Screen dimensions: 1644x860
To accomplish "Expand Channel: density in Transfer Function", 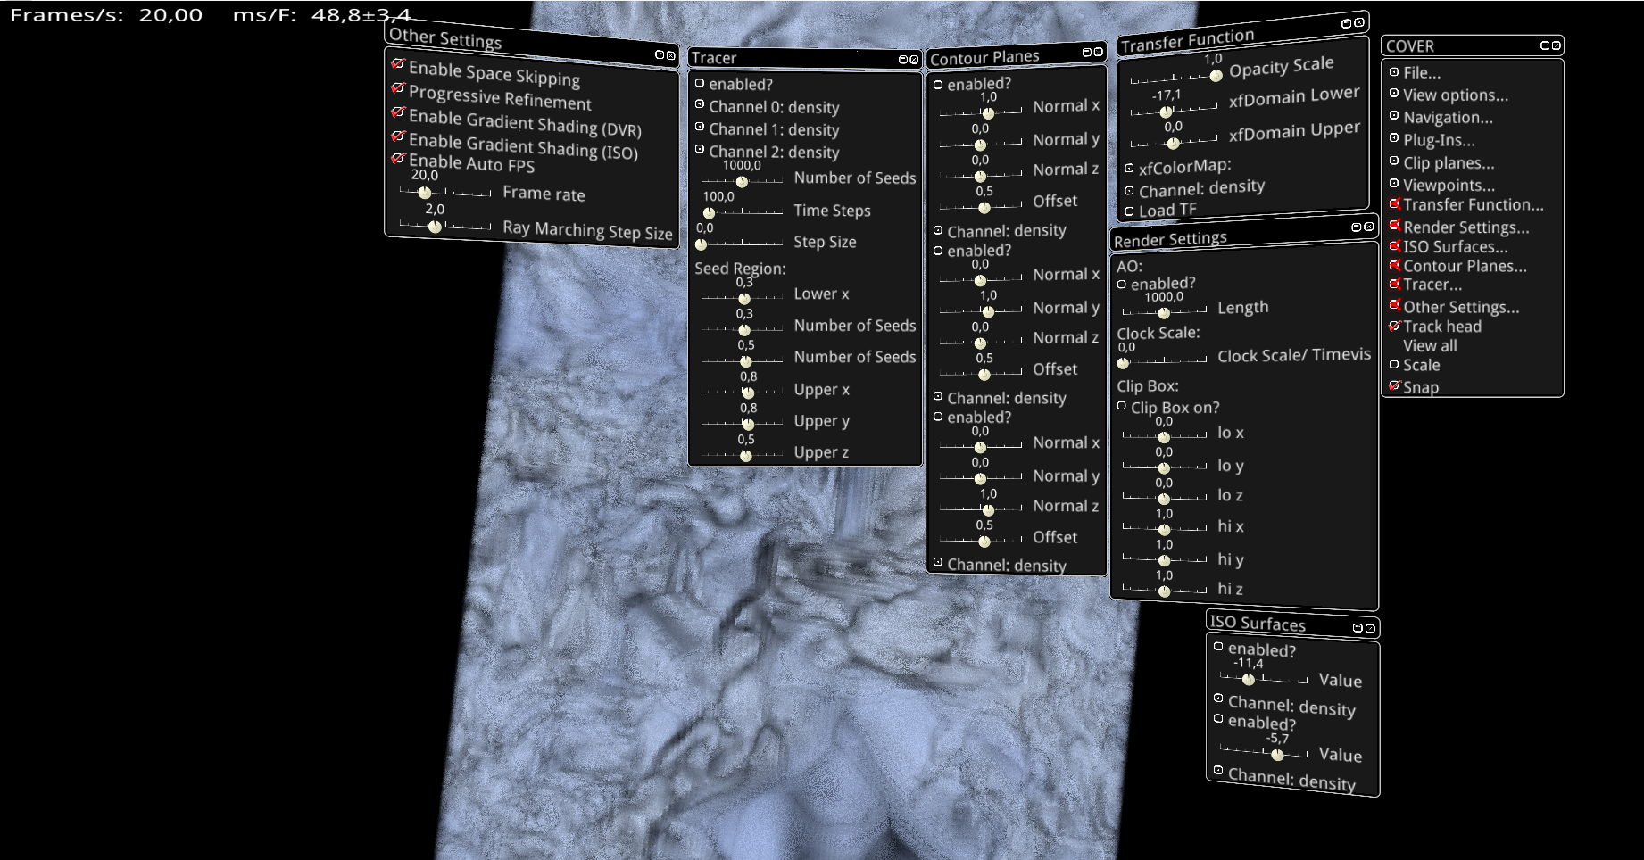I will click(x=1201, y=188).
